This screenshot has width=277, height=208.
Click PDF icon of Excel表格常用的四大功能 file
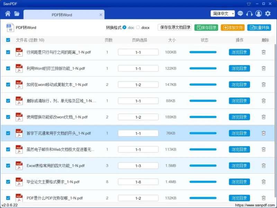coord(19,166)
